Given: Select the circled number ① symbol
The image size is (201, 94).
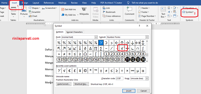Looking at the screenshot, I should pyautogui.click(x=106, y=54).
